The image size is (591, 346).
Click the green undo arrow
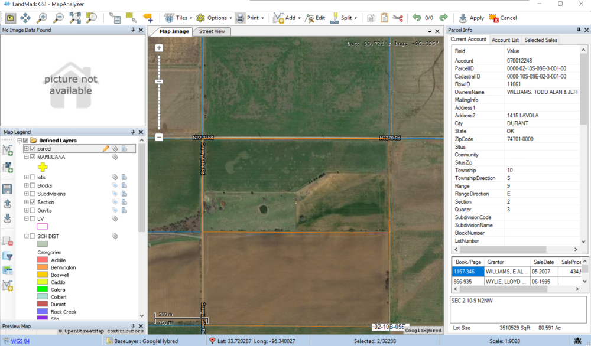[x=417, y=18]
